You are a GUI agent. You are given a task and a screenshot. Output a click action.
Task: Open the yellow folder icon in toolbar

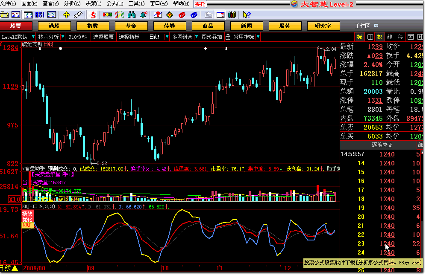pyautogui.click(x=4, y=14)
